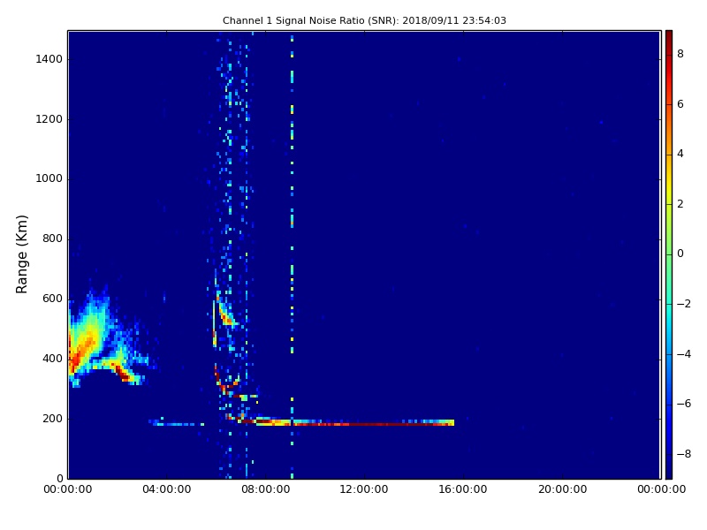Image resolution: width=707 pixels, height=530 pixels.
Task: Click the 800 range tick label
Action: [x=52, y=238]
